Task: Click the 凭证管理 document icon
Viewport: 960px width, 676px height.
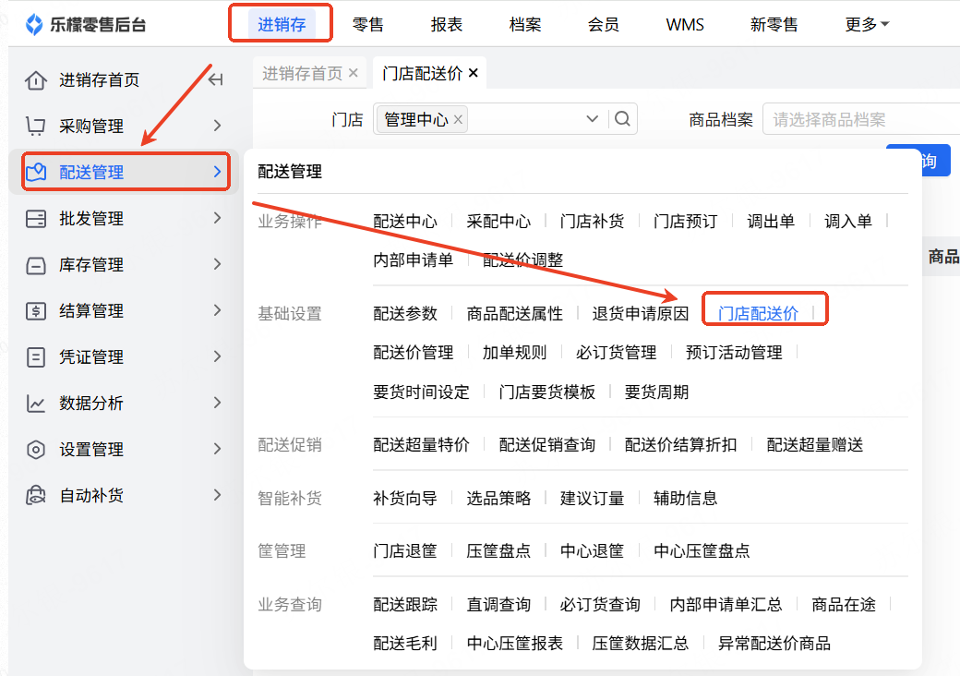Action: coord(35,357)
